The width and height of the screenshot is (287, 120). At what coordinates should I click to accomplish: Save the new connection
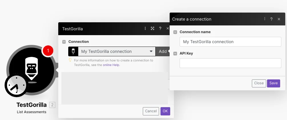tap(274, 83)
